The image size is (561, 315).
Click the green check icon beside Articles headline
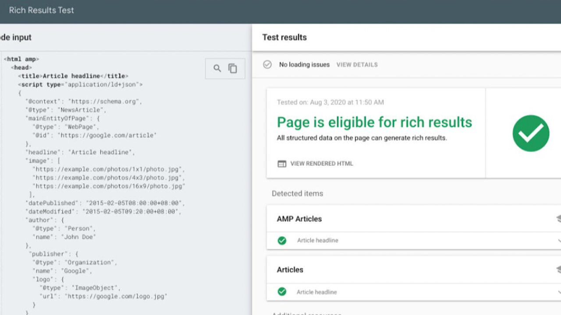tap(282, 292)
